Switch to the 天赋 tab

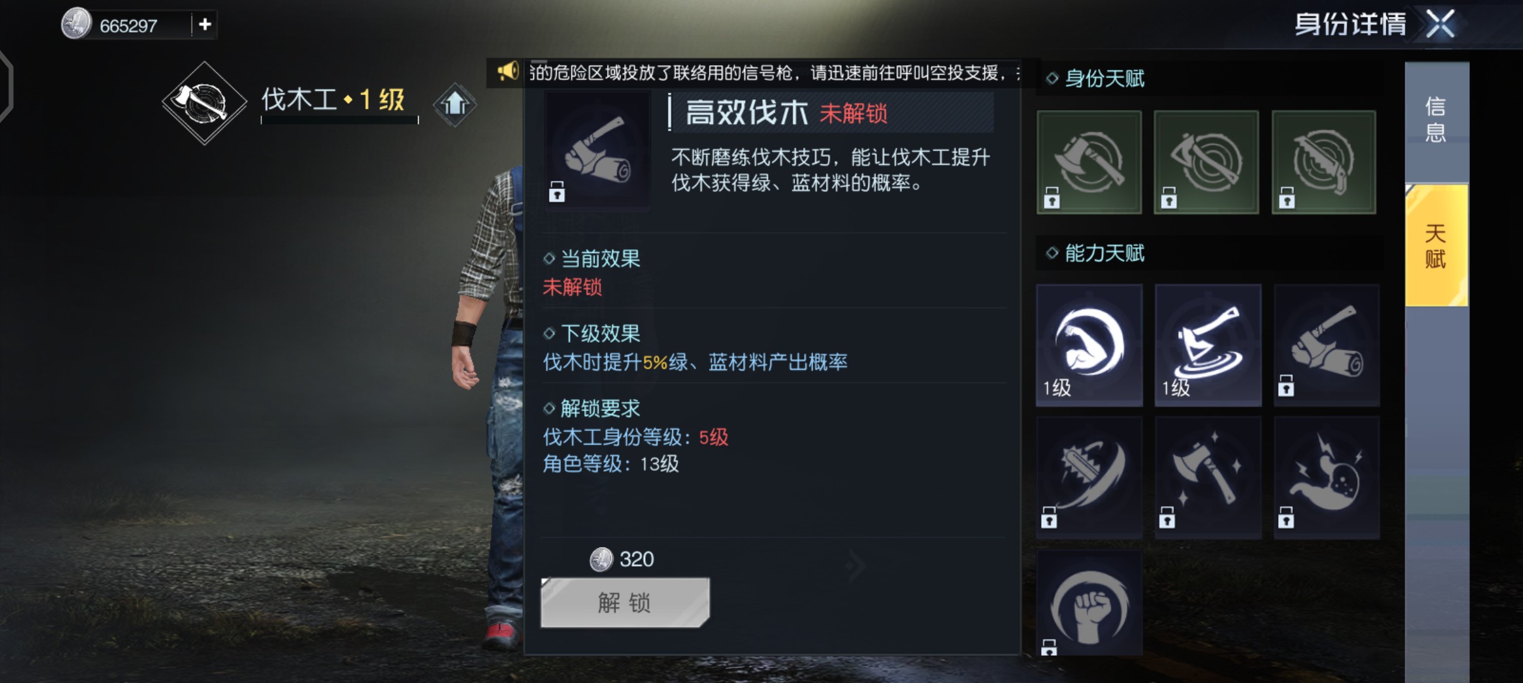tap(1436, 245)
